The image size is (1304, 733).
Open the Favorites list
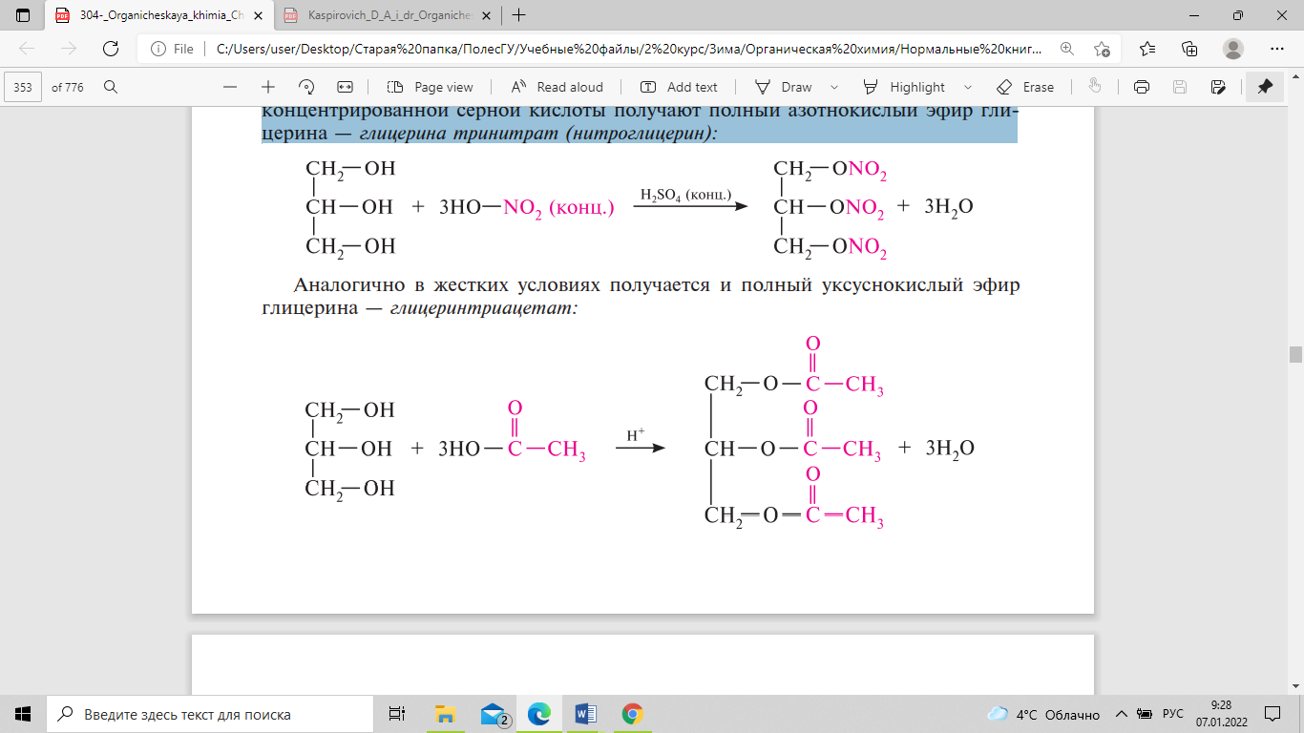pyautogui.click(x=1147, y=49)
